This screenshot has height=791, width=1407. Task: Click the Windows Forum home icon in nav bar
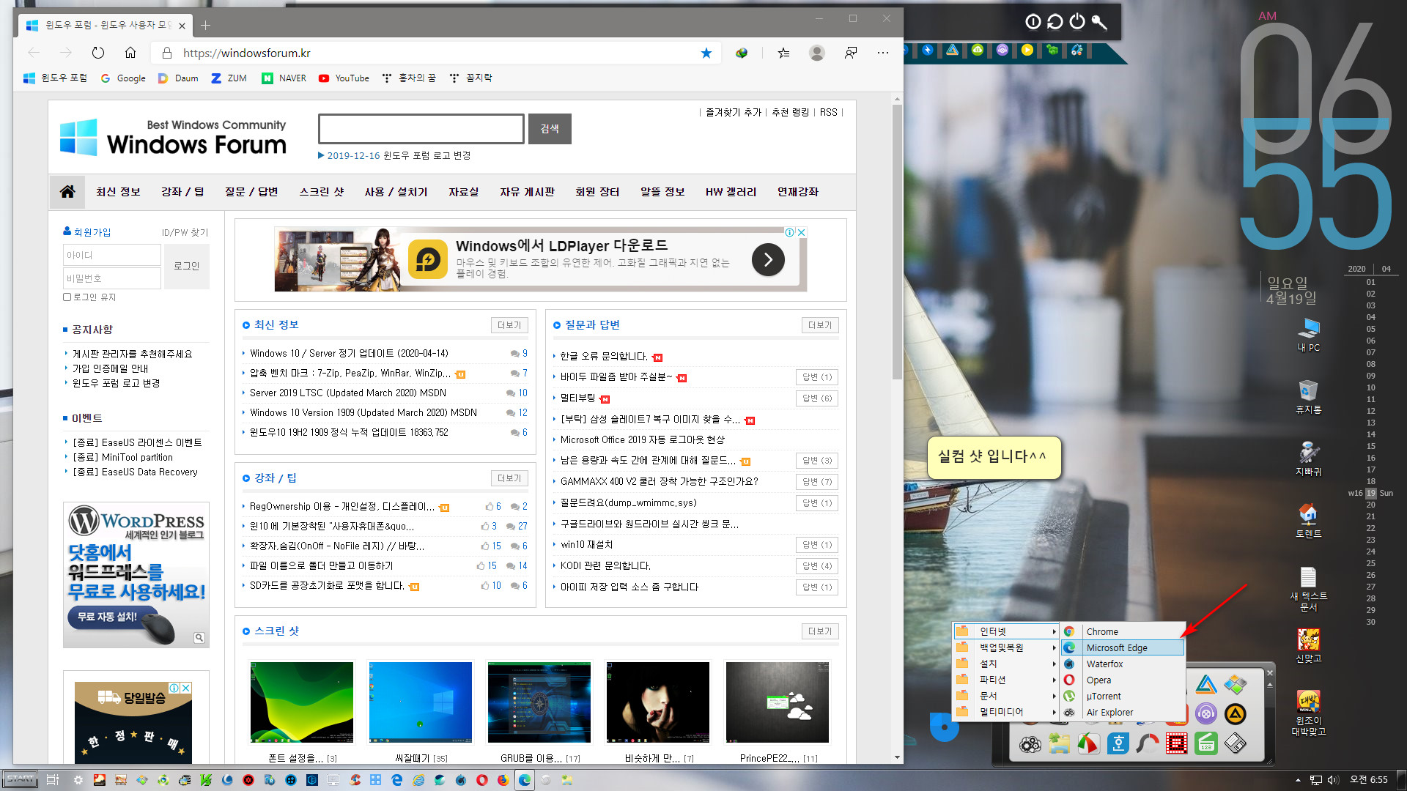click(x=67, y=191)
